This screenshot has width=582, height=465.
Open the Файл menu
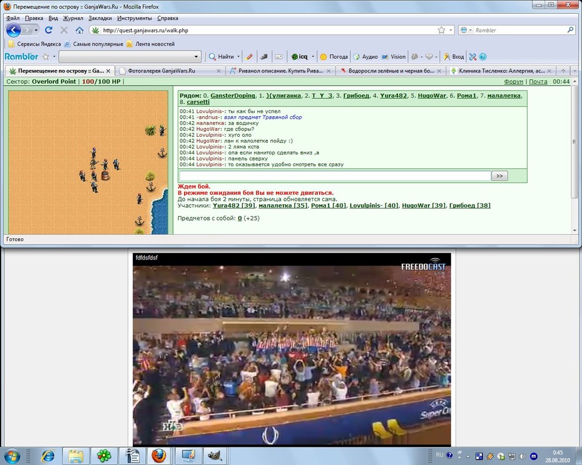pos(13,18)
